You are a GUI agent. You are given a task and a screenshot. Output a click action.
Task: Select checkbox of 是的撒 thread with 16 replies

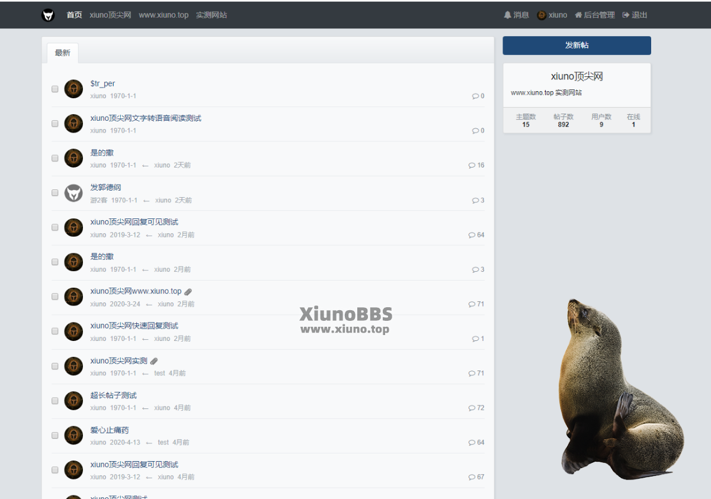point(55,158)
